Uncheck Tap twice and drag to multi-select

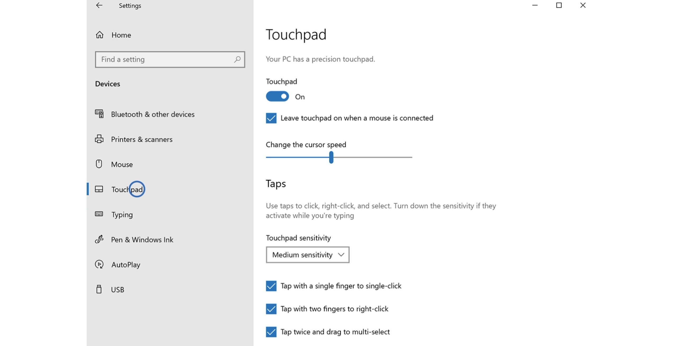pos(271,332)
